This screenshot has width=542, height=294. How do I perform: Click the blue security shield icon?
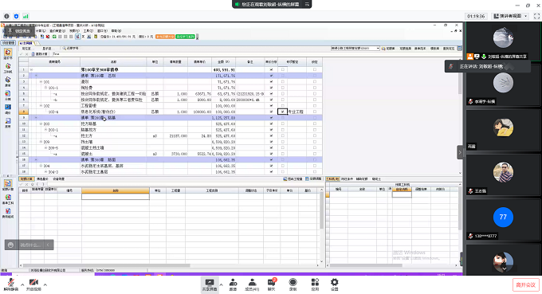pyautogui.click(x=16, y=16)
